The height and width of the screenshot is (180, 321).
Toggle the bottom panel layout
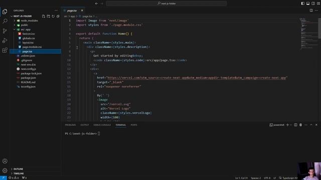click(x=308, y=3)
